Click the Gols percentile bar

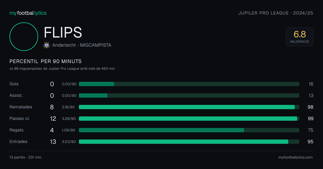189,84
